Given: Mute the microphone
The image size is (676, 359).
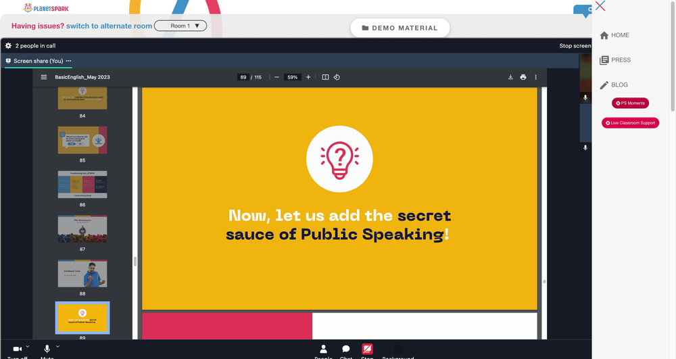Looking at the screenshot, I should (x=47, y=349).
